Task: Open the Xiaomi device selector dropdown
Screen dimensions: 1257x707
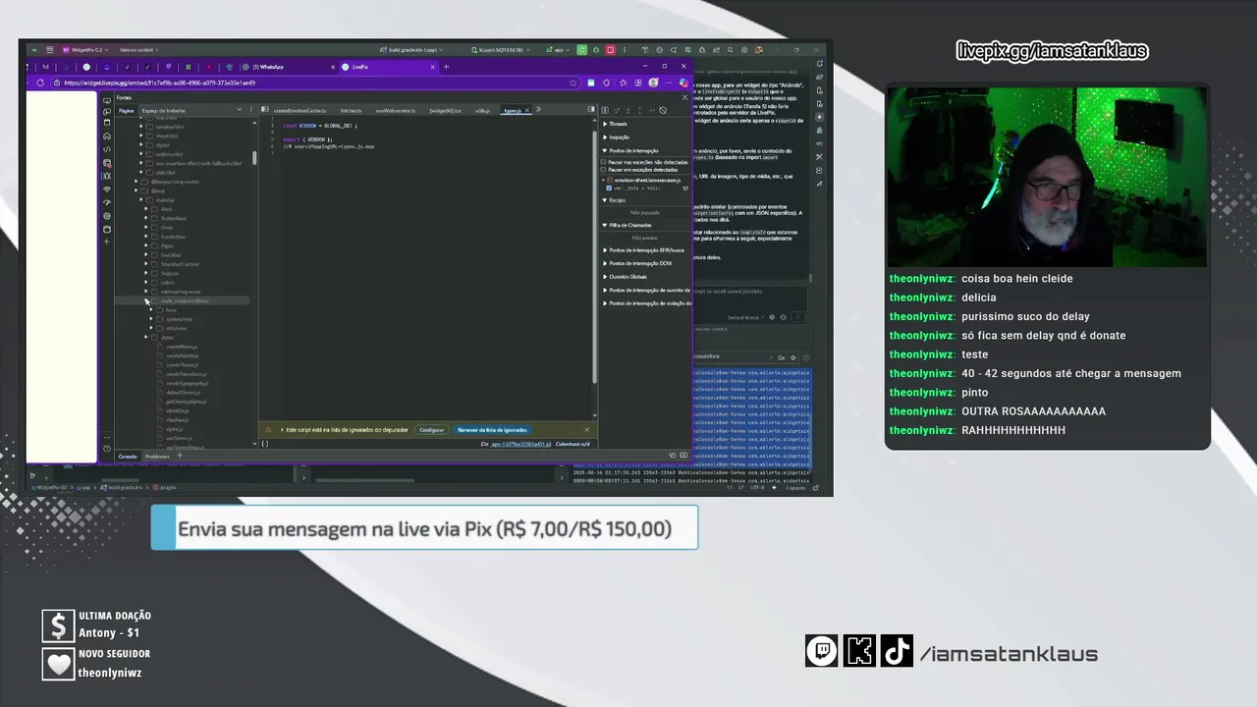Action: click(x=501, y=50)
